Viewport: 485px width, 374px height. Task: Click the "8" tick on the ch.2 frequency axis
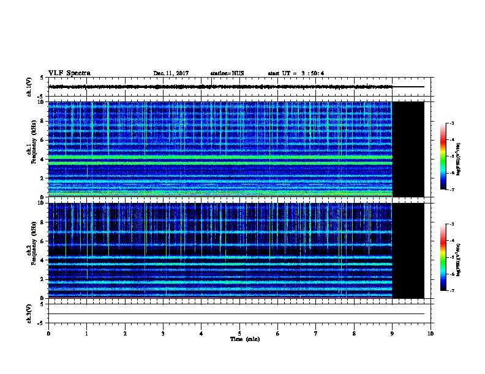click(x=43, y=222)
